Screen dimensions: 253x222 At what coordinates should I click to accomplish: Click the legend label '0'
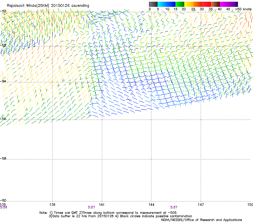pos(150,9)
